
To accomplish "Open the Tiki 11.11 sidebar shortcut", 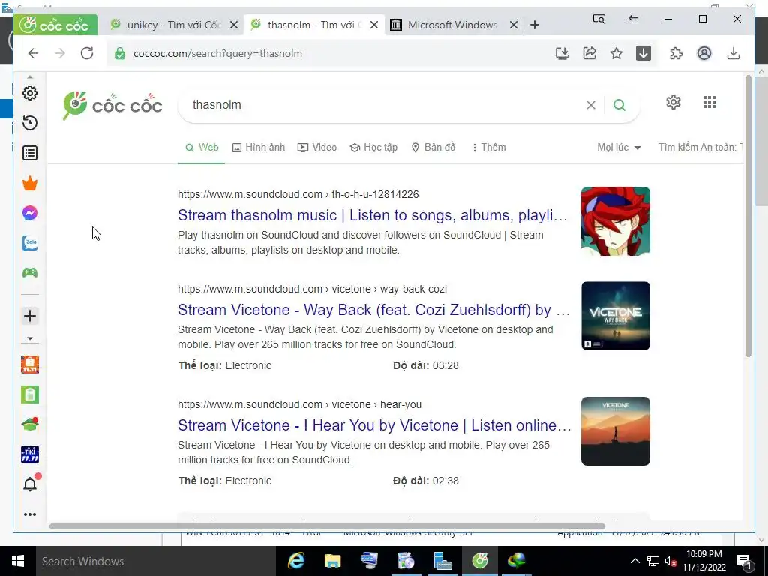I will coord(30,454).
